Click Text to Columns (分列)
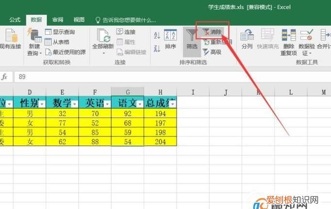The height and width of the screenshot is (209, 331). click(247, 39)
